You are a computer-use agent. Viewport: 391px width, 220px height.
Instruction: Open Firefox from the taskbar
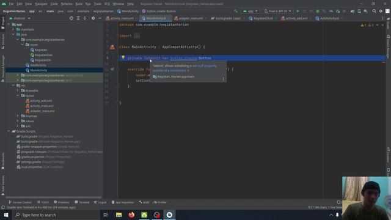coord(131,215)
